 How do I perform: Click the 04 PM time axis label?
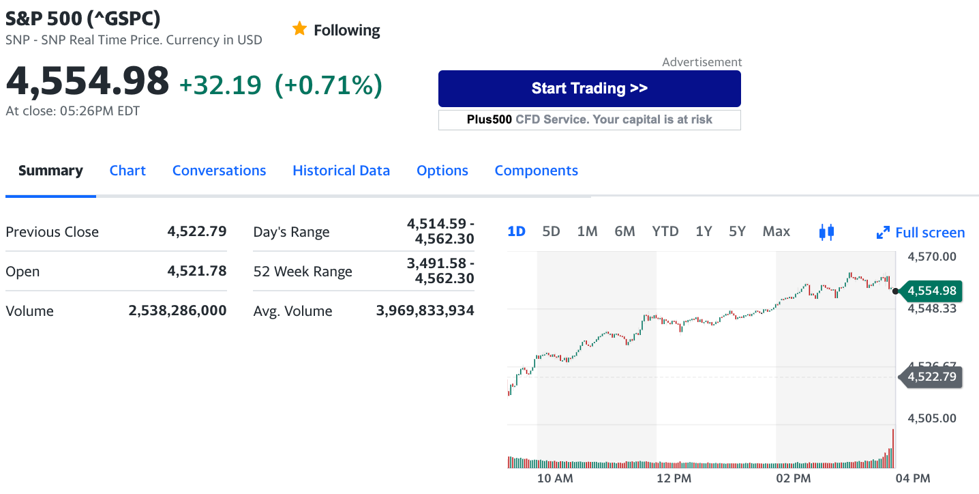coord(912,478)
